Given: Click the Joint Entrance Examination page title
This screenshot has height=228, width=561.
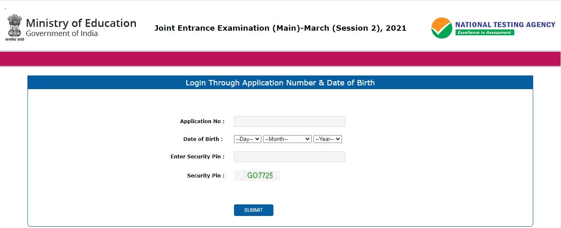Looking at the screenshot, I should 280,28.
